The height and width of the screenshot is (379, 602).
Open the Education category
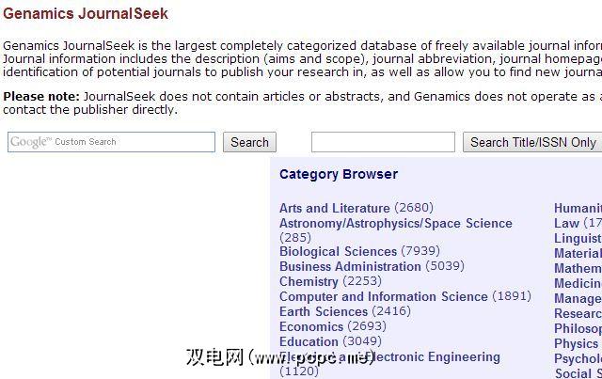coord(309,341)
